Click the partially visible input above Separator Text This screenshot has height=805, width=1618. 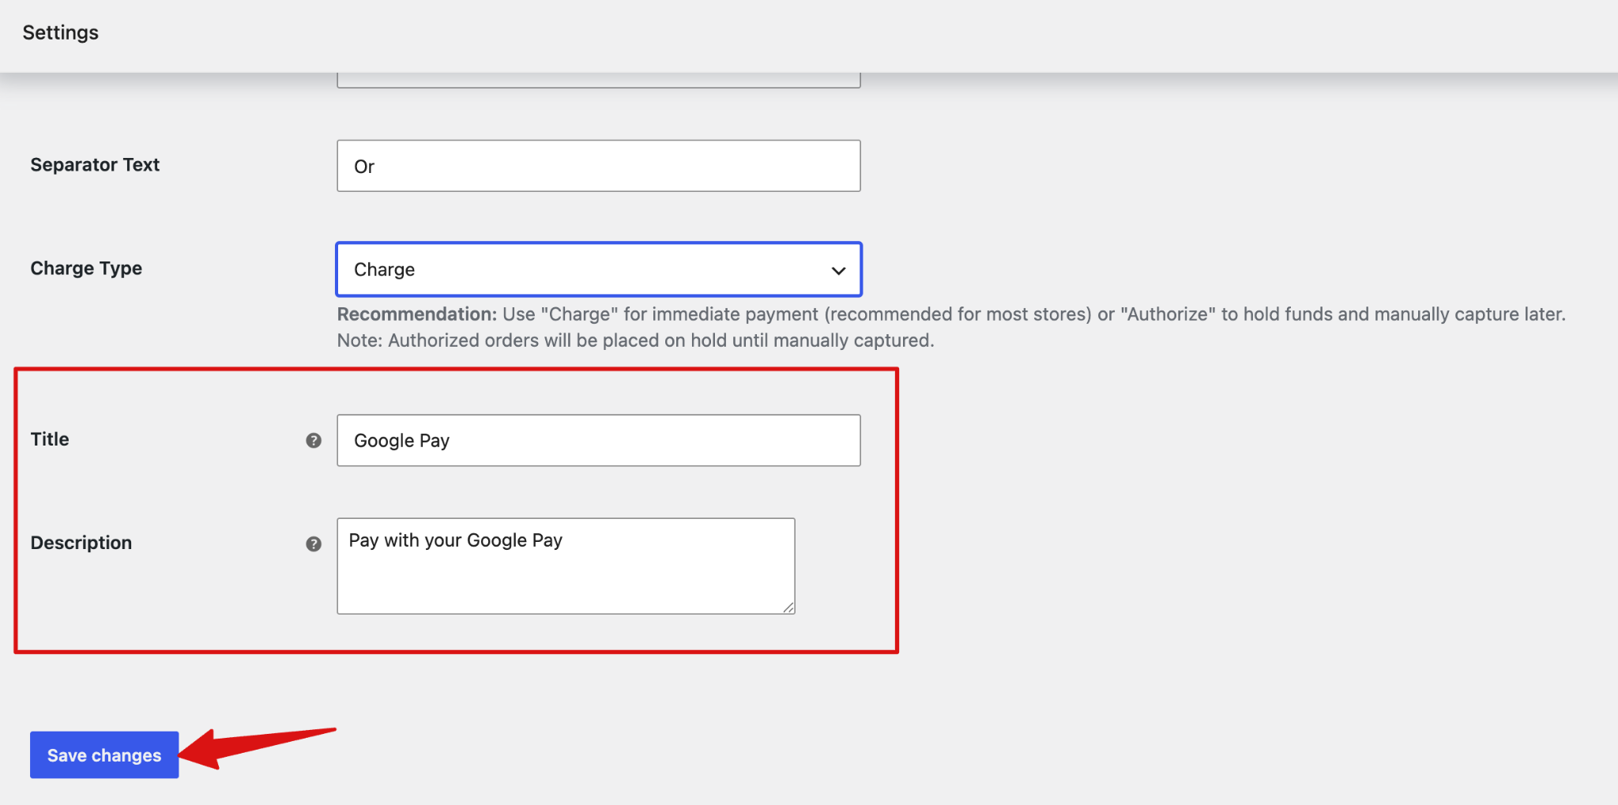tap(599, 80)
